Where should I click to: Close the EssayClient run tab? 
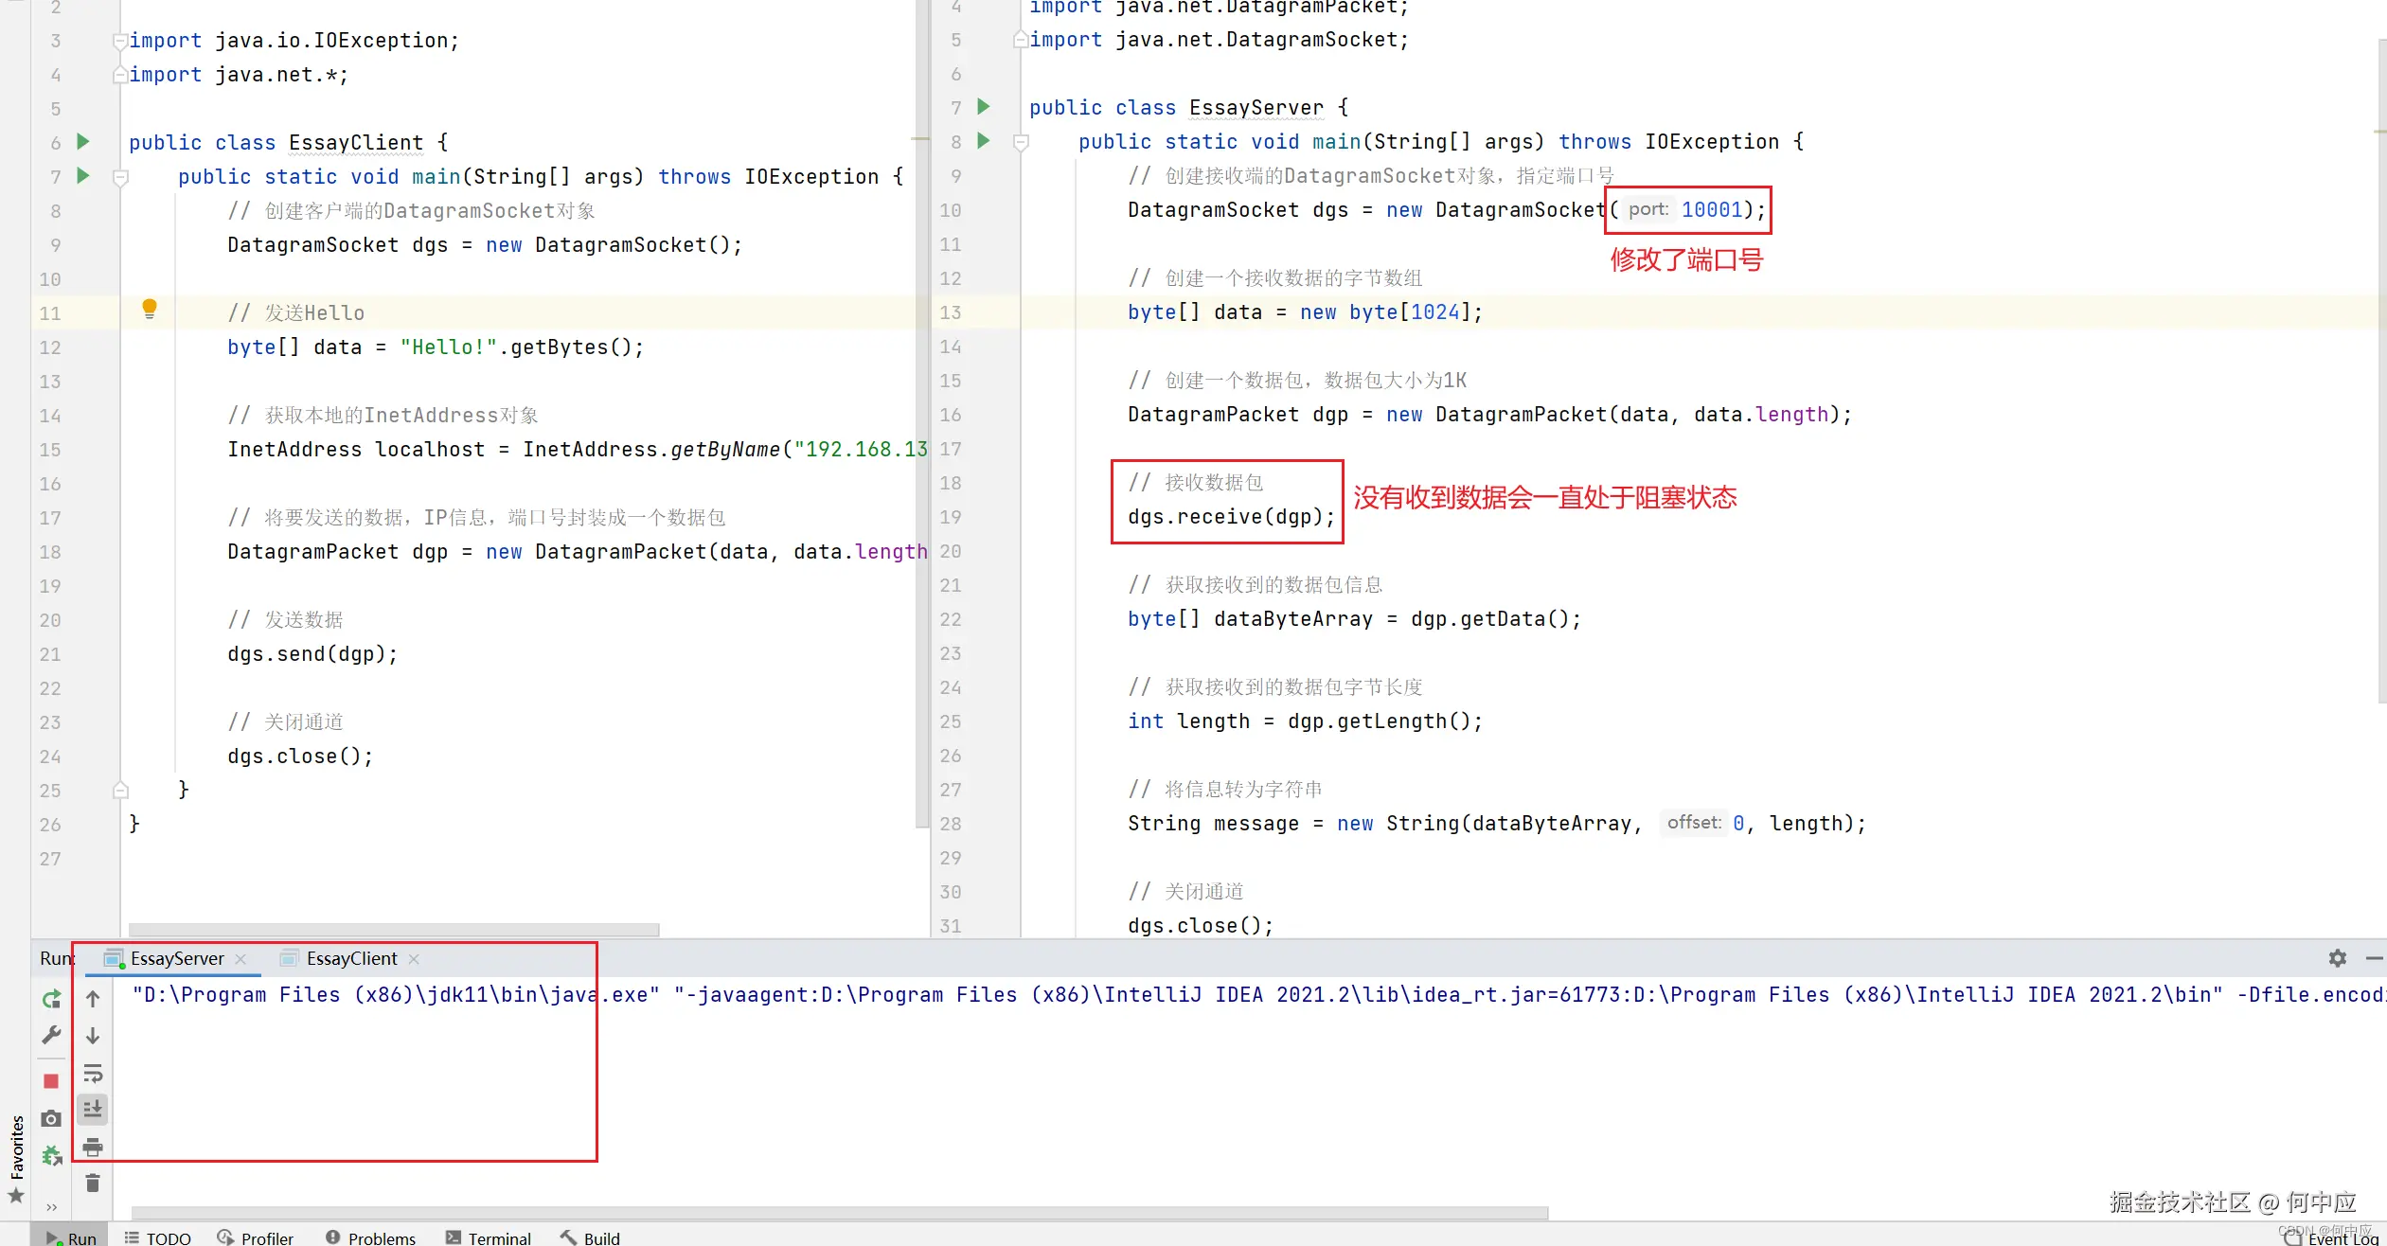tap(414, 959)
